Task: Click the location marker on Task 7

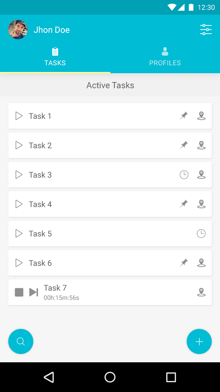Action: [201, 292]
